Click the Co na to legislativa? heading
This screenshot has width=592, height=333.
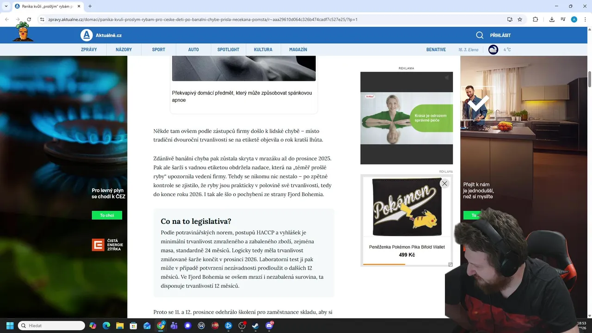[196, 221]
